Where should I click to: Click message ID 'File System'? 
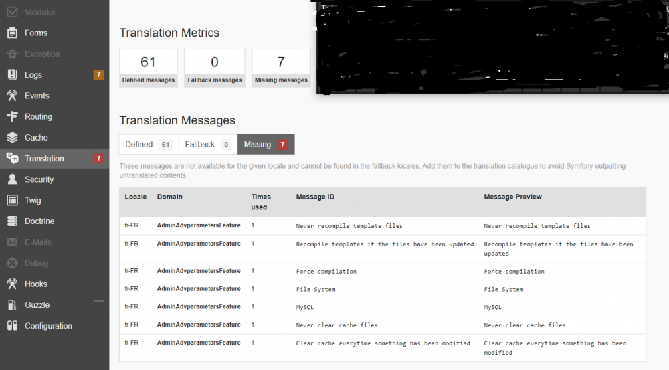click(x=316, y=289)
